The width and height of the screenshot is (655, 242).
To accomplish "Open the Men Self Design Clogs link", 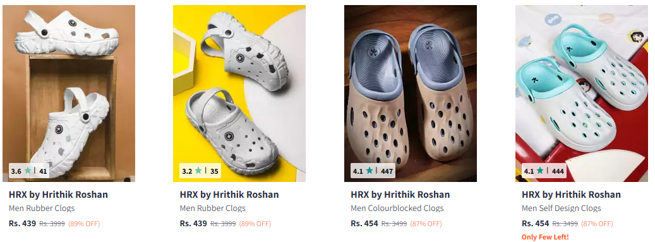I will coord(561,208).
